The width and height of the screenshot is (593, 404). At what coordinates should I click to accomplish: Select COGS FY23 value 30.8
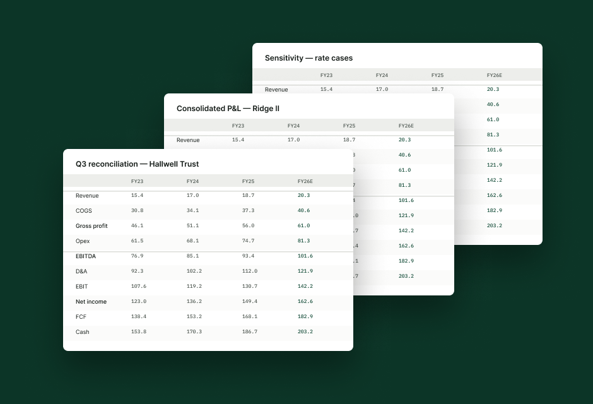[137, 210]
